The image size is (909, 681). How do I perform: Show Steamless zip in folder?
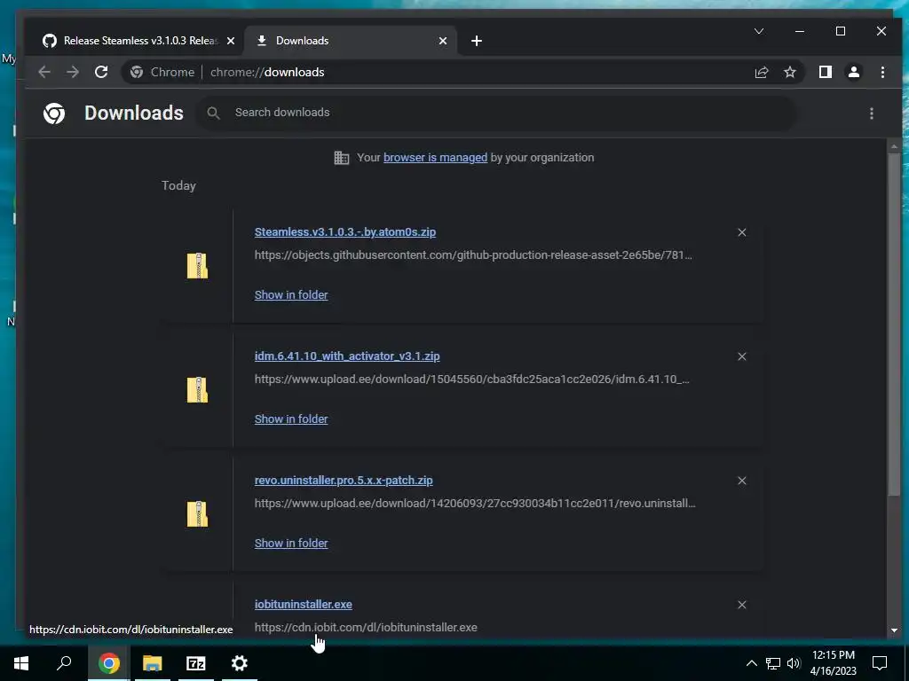(x=291, y=294)
